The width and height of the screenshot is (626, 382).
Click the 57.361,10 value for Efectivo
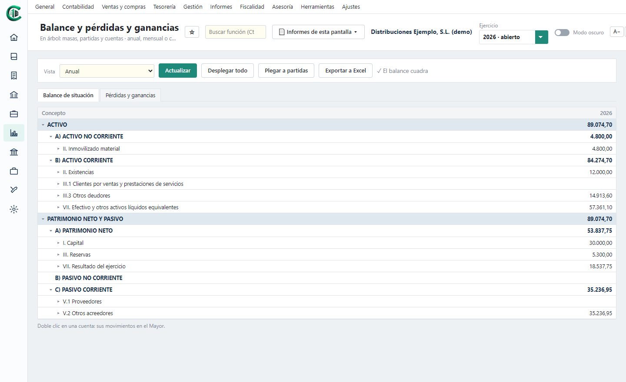click(601, 207)
